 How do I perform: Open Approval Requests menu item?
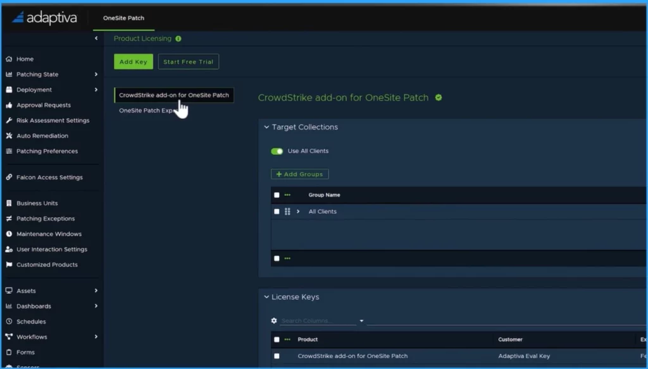click(x=44, y=105)
